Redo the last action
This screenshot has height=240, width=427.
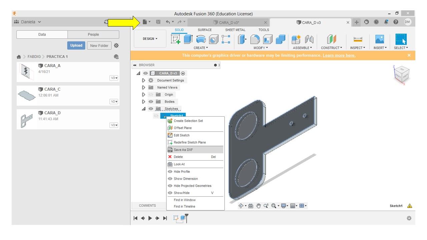[179, 22]
